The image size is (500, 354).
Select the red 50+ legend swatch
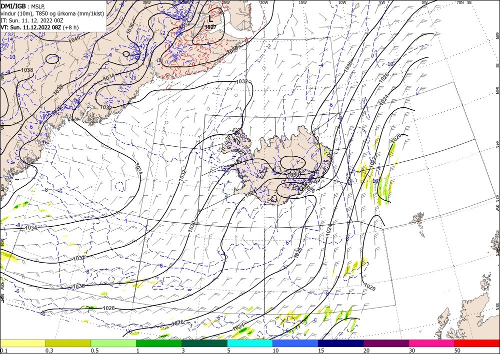point(477,343)
